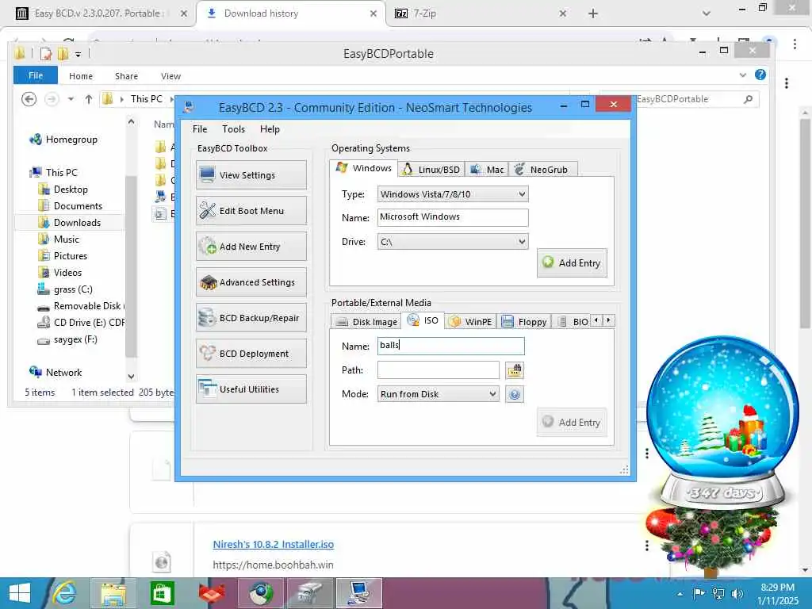
Task: Select the ISO media tab
Action: point(423,320)
